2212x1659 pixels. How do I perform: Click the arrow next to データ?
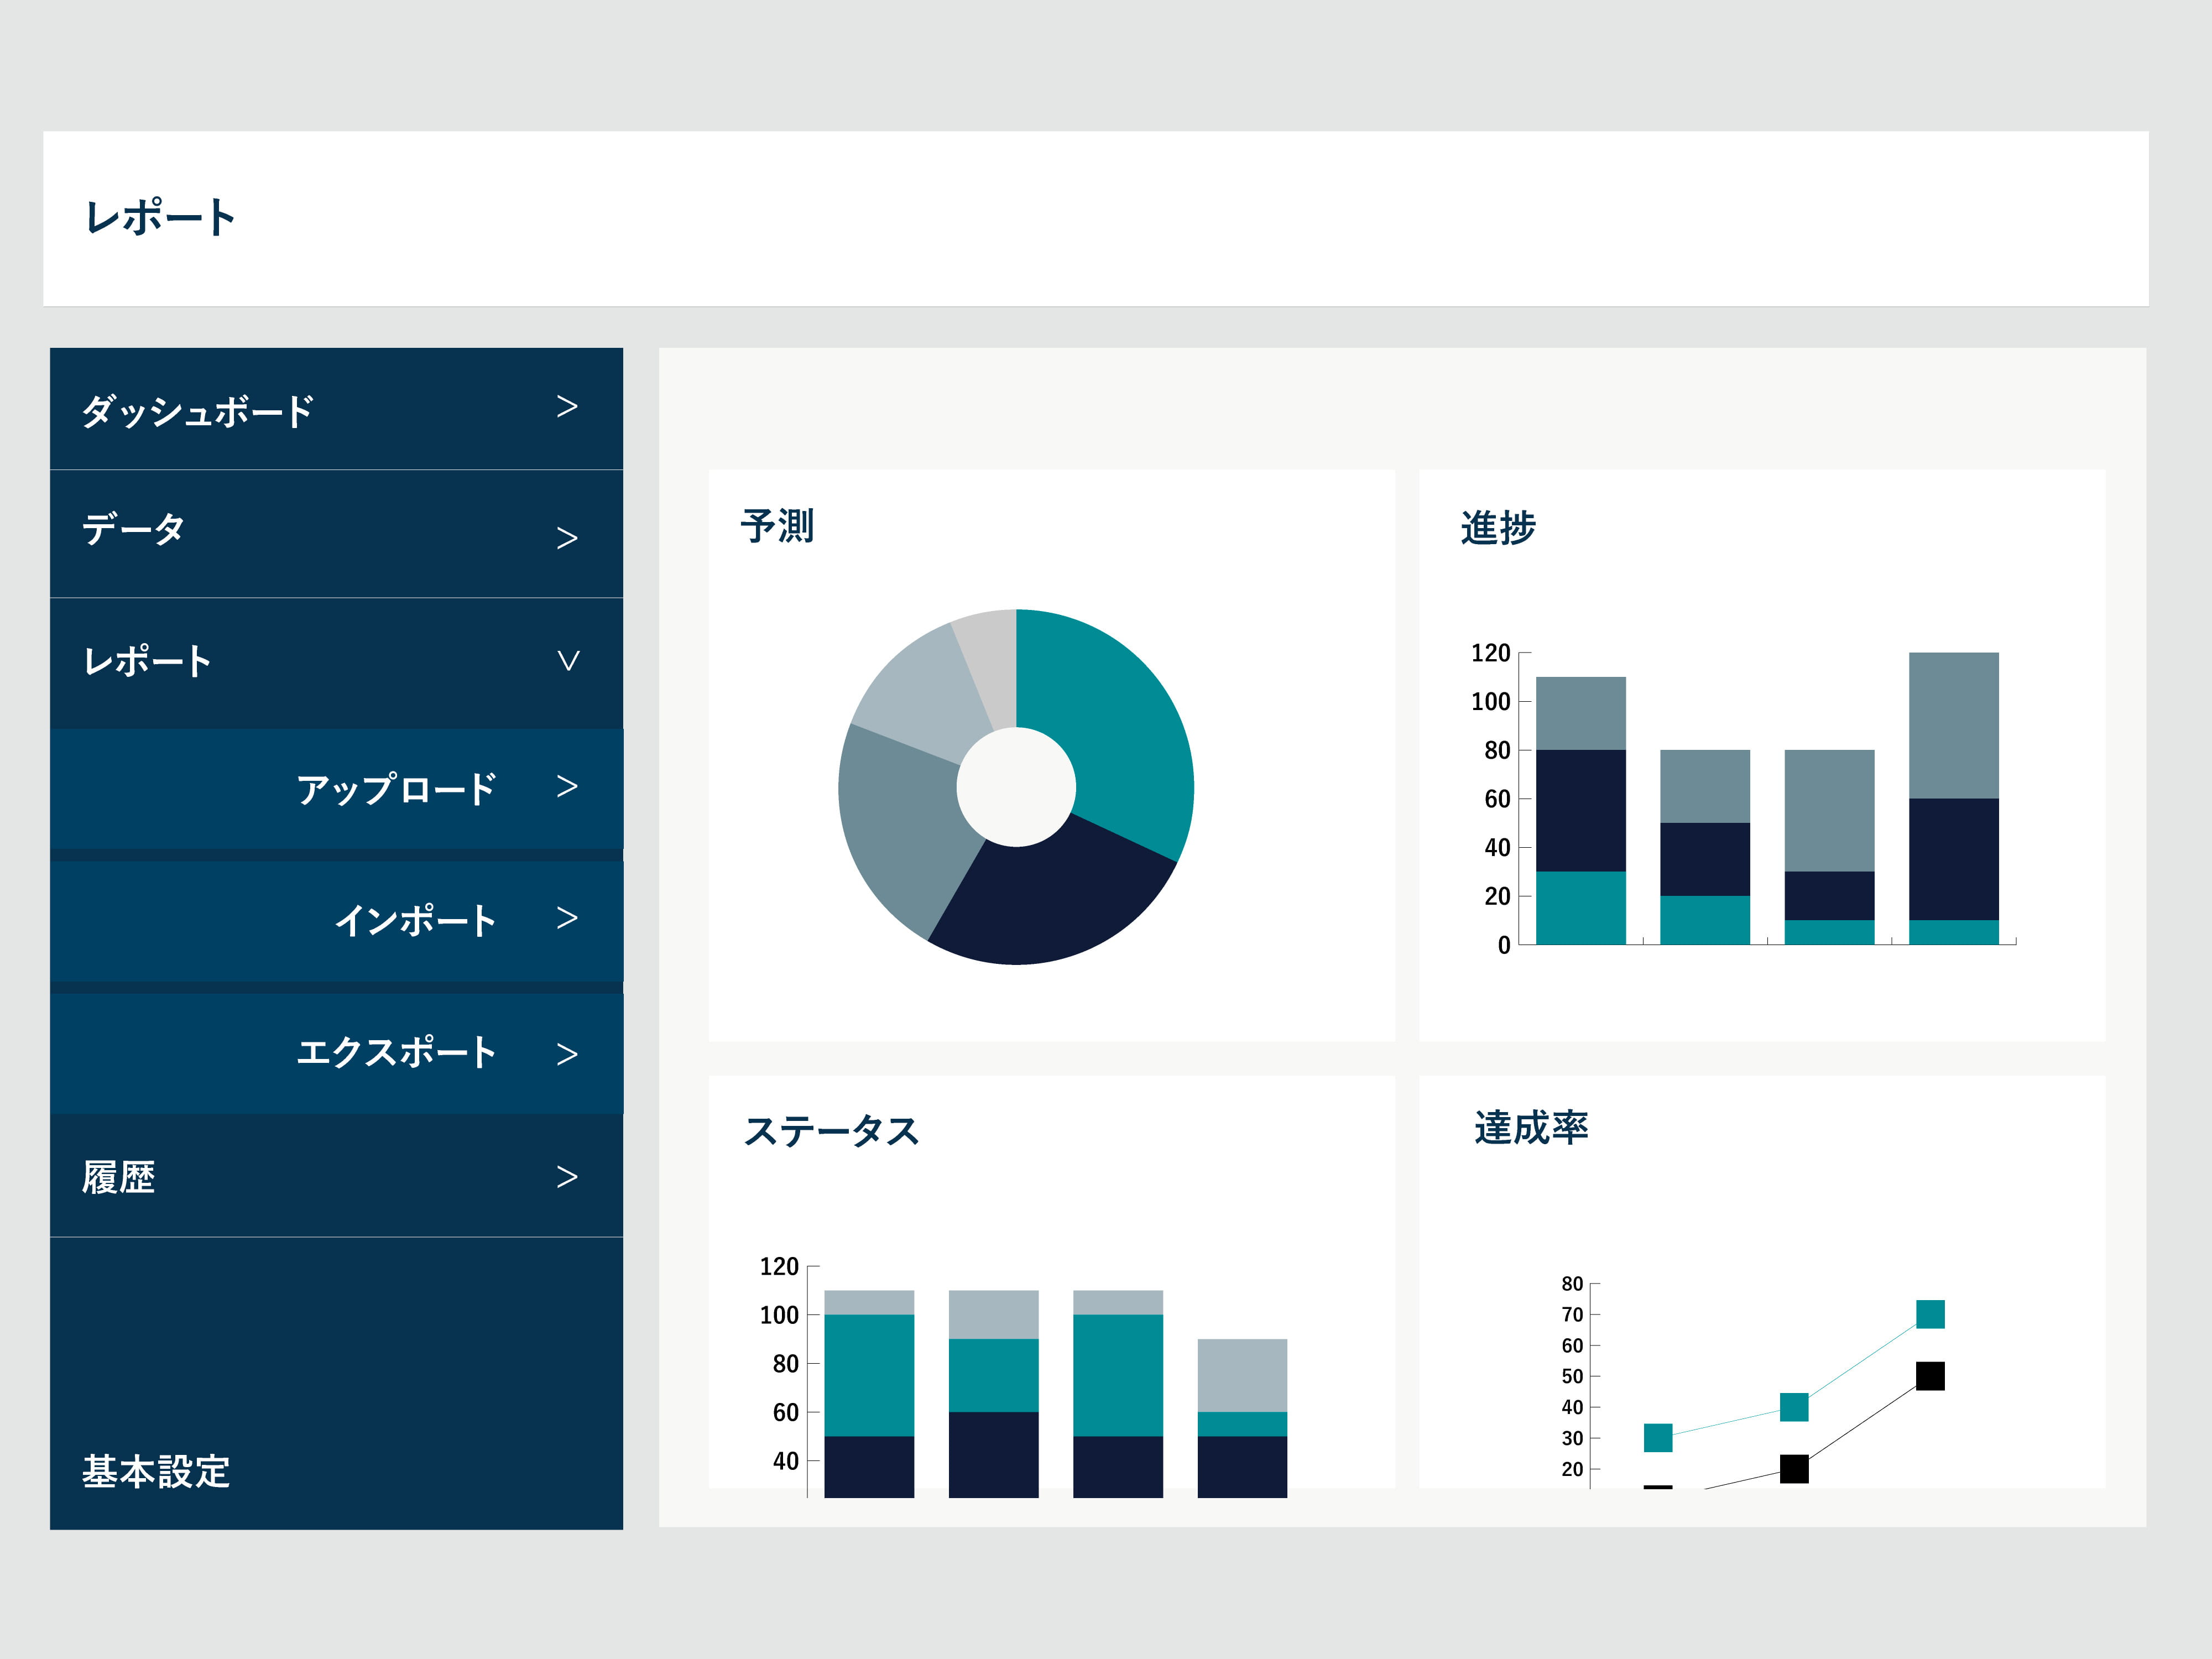(x=566, y=539)
